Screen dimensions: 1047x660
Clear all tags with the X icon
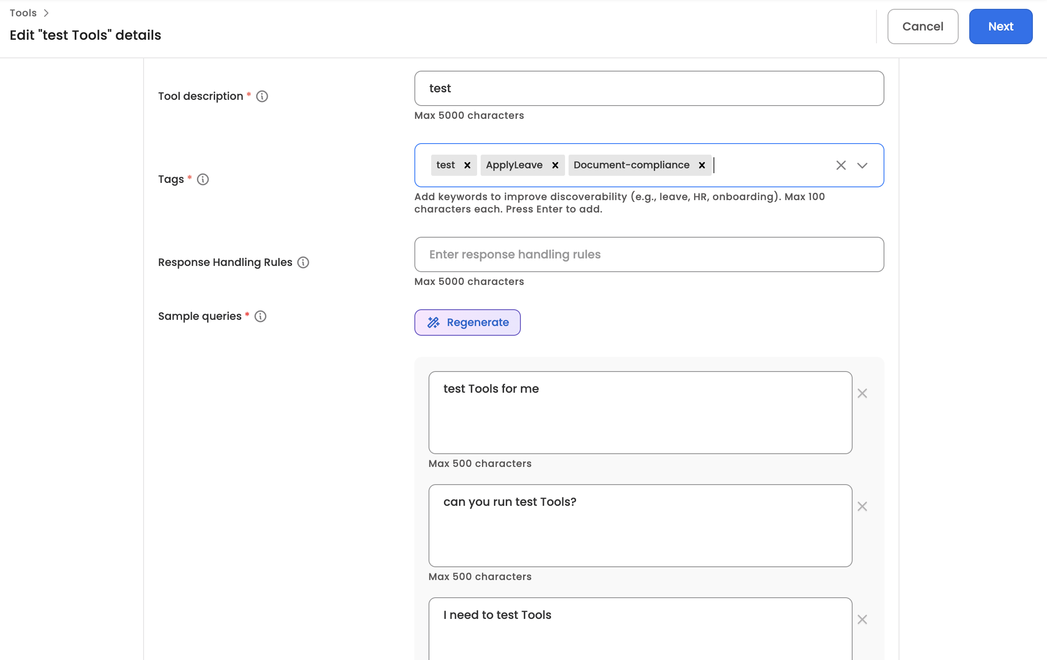[841, 165]
